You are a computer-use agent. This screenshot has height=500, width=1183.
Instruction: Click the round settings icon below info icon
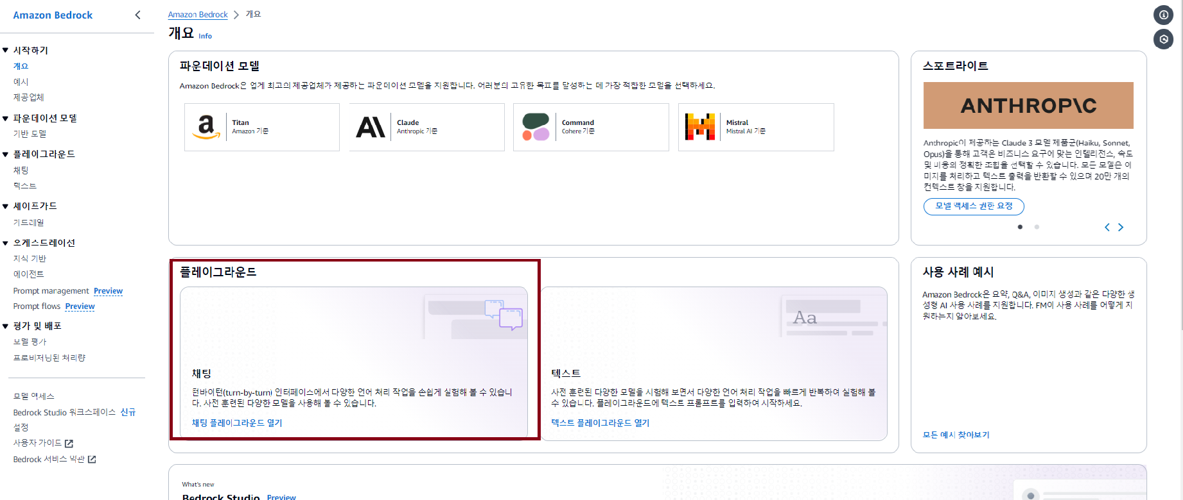[1163, 39]
